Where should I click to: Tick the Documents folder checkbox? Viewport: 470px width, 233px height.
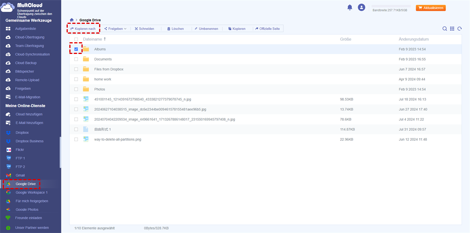76,59
